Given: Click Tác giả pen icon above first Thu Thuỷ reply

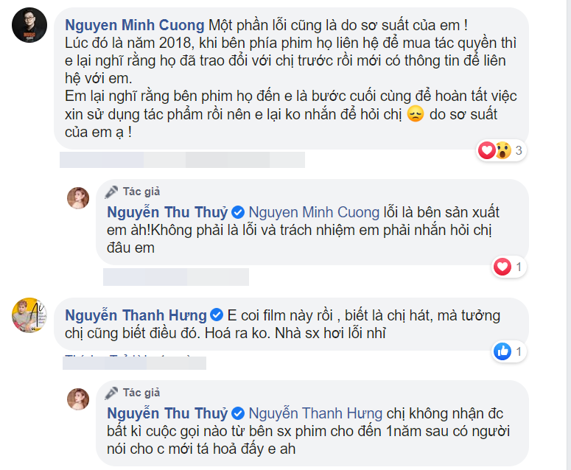Looking at the screenshot, I should pyautogui.click(x=111, y=192).
